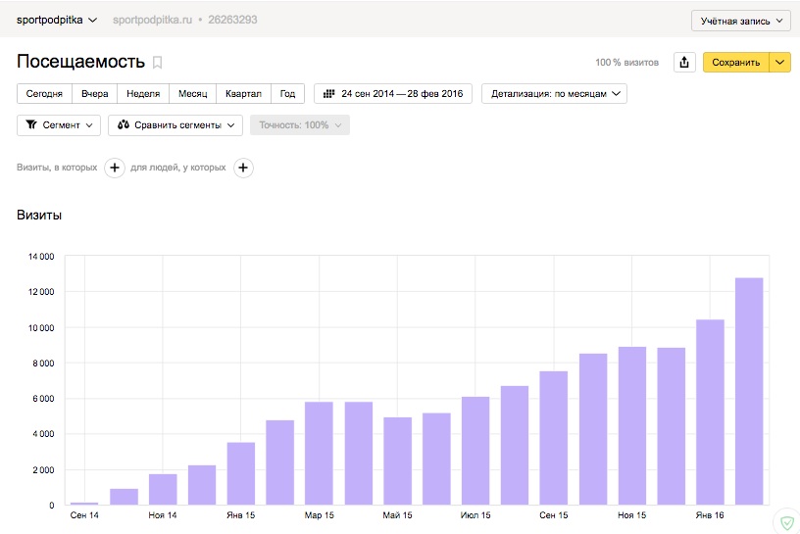Viewport: 800px width, 534px height.
Task: Choose the Год period button
Action: (288, 94)
